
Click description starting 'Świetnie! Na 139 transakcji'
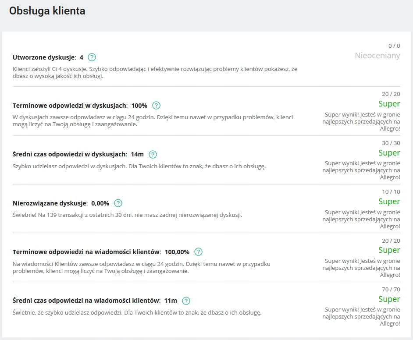[x=127, y=215]
